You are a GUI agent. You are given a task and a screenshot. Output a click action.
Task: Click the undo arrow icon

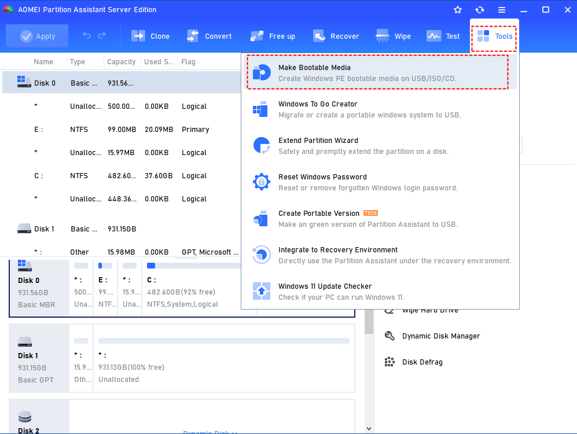click(87, 36)
